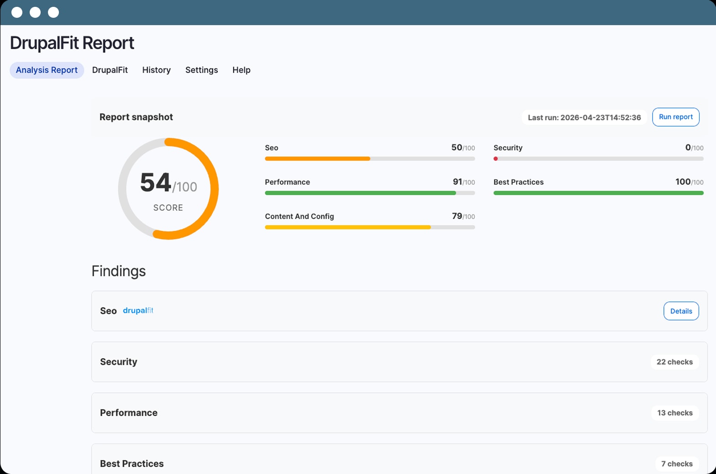Viewport: 716px width, 474px height.
Task: Click the drupalfit logo link beside Seo
Action: coord(138,311)
